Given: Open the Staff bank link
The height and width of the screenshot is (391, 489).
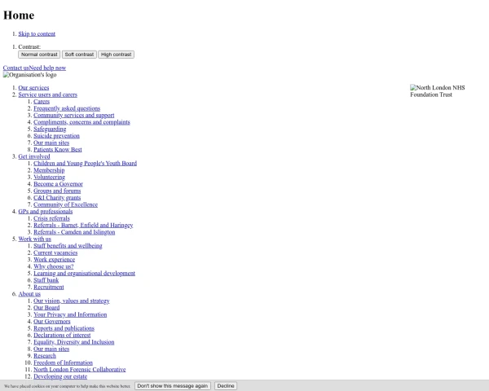Looking at the screenshot, I should 46,280.
